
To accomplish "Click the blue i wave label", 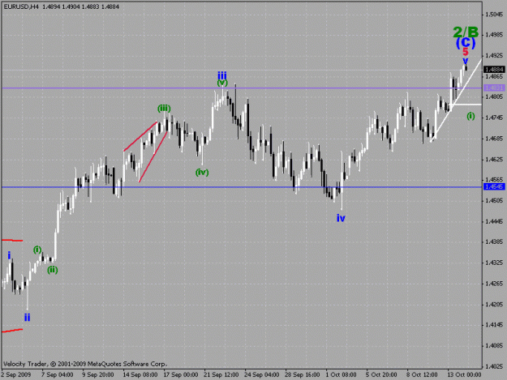I will [10, 256].
